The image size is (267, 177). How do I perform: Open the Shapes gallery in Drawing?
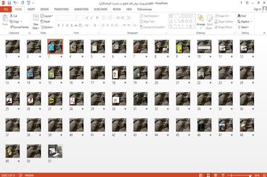pyautogui.click(x=182, y=21)
